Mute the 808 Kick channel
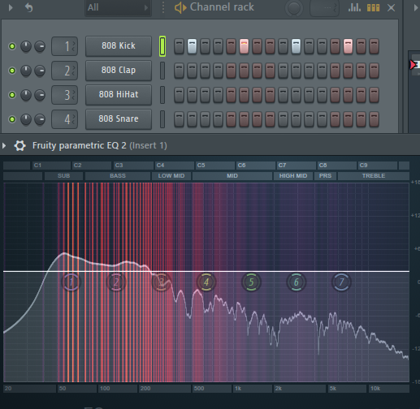This screenshot has height=409, width=420. [12, 46]
